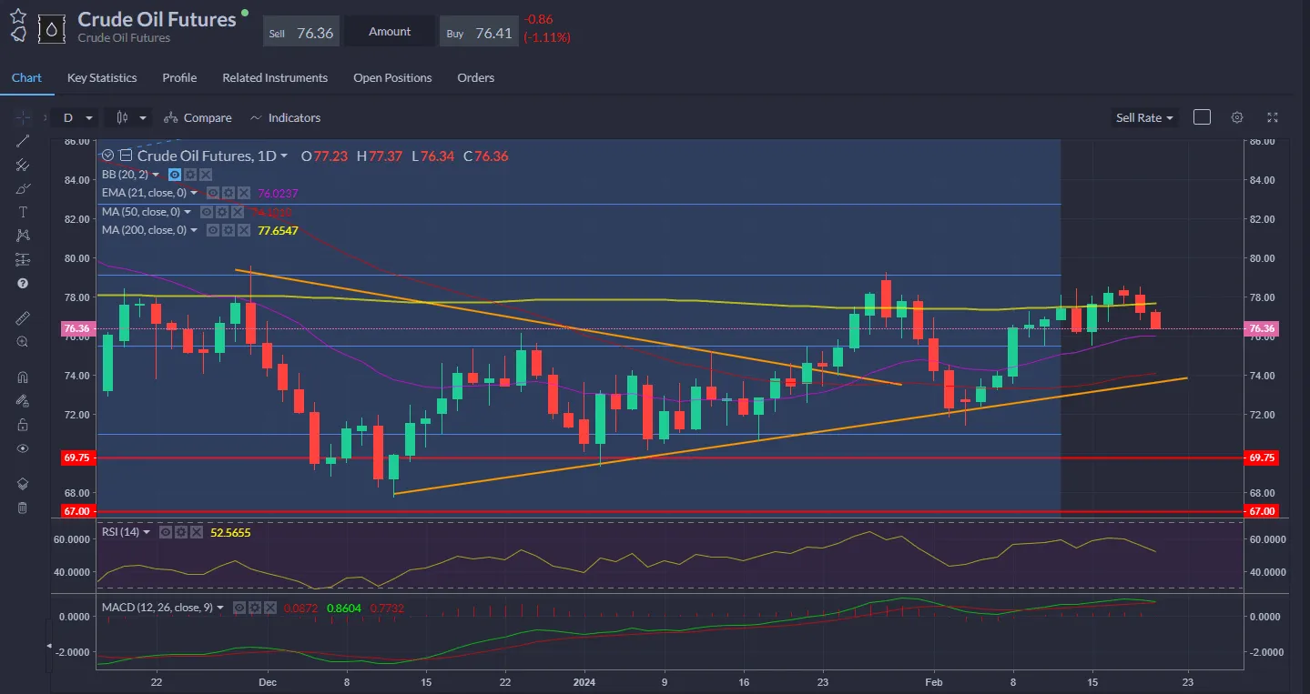1310x694 pixels.
Task: Open the zoom-in tool
Action: 23,341
